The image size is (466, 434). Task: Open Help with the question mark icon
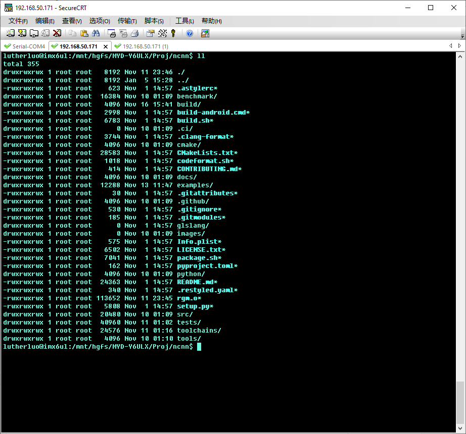tap(190, 33)
